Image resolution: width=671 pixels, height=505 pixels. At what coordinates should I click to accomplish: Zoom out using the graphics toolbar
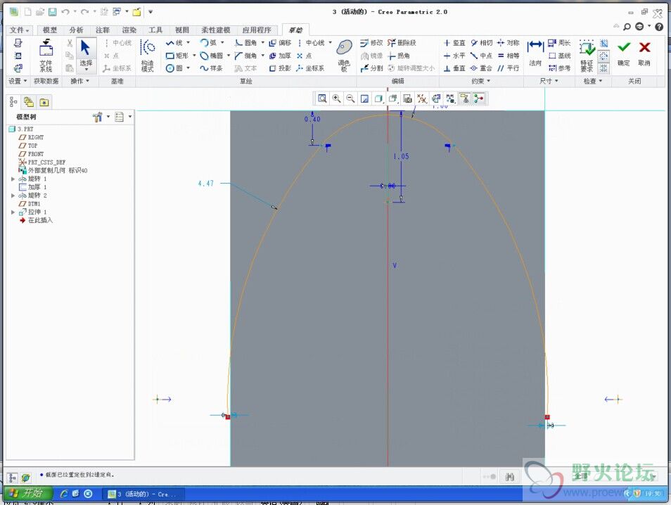point(350,99)
